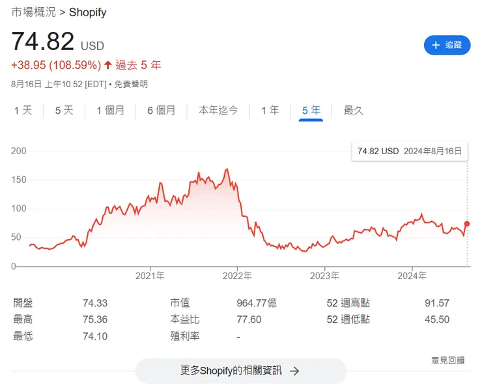This screenshot has height=387, width=482.
Task: Go to 市場概況 breadcrumb link
Action: point(33,12)
